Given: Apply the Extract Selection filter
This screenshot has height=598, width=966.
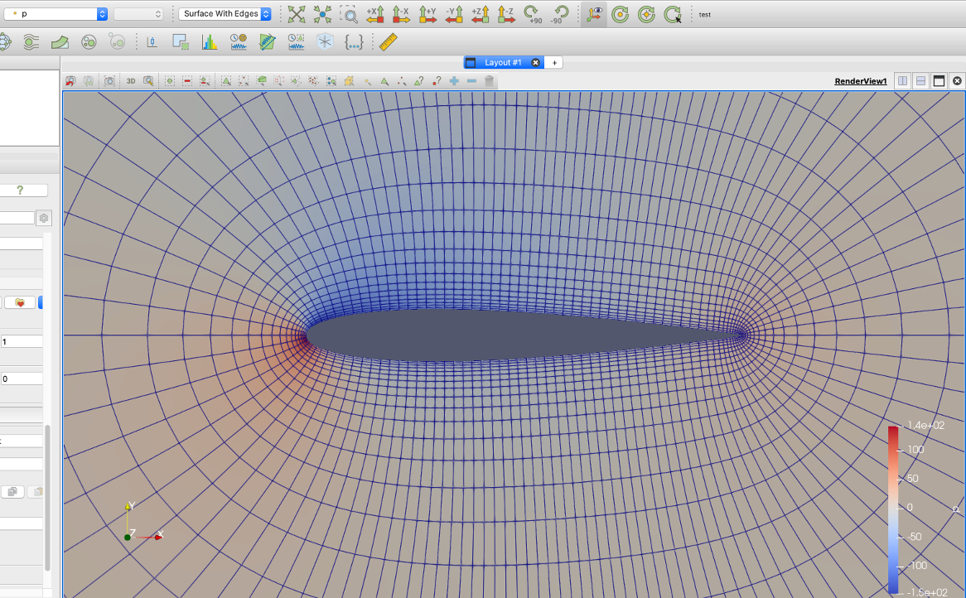Looking at the screenshot, I should click(x=181, y=42).
